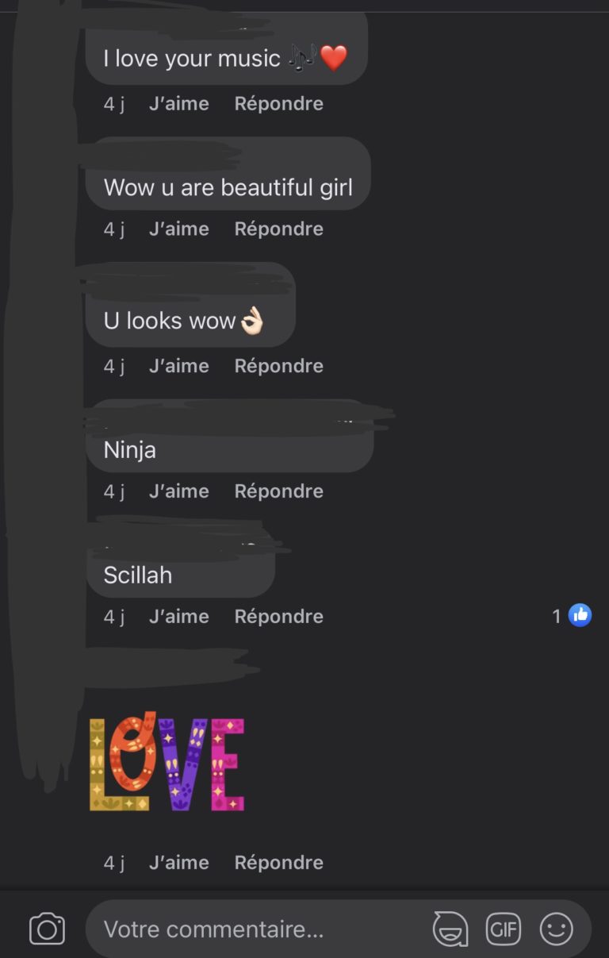Screen dimensions: 609x958
Task: Open the sticker avatar icon
Action: click(450, 929)
